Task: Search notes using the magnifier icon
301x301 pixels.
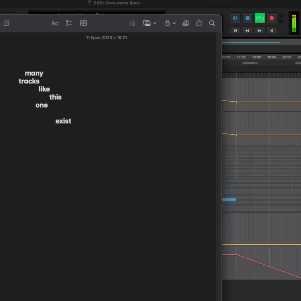Action: [x=212, y=23]
